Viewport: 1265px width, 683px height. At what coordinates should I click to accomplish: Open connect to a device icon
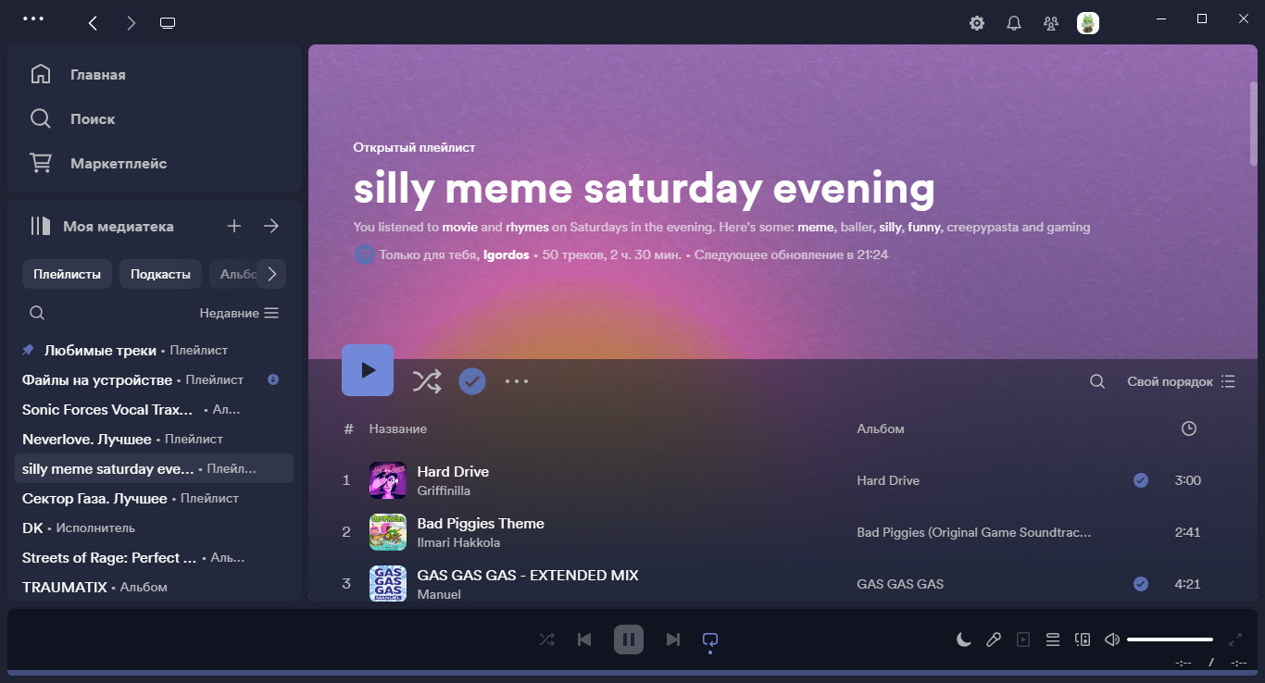click(x=1083, y=640)
